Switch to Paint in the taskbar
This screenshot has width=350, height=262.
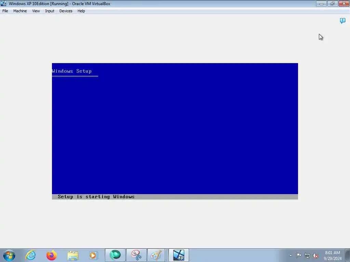click(x=156, y=255)
